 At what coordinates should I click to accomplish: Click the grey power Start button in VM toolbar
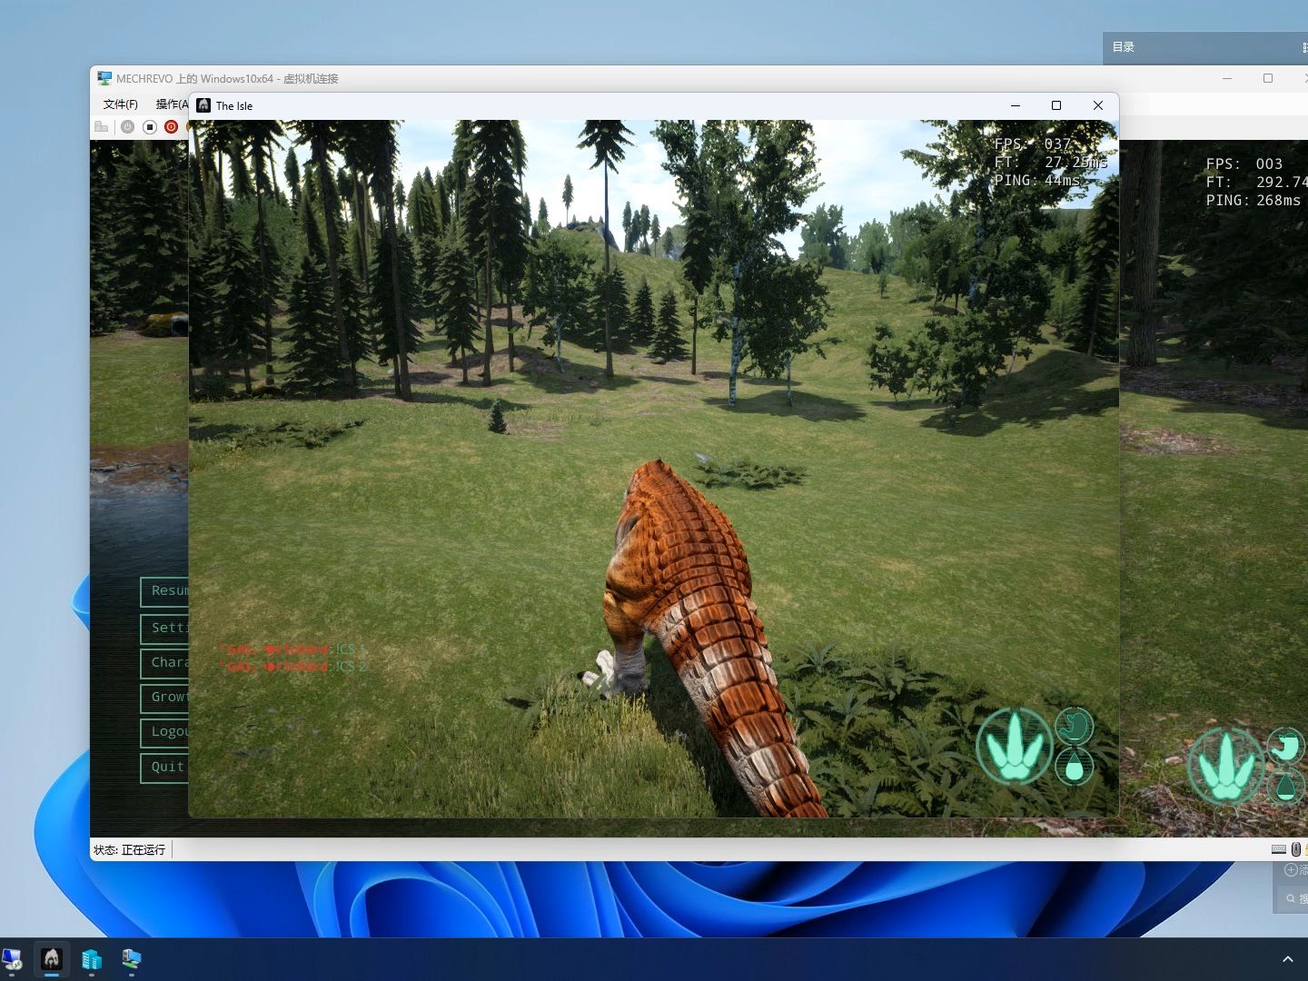pos(128,127)
